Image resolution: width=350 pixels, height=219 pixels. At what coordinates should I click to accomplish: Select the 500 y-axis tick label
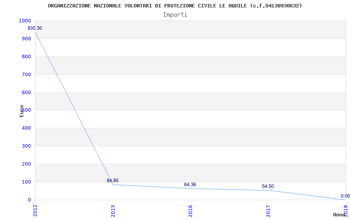(x=27, y=110)
